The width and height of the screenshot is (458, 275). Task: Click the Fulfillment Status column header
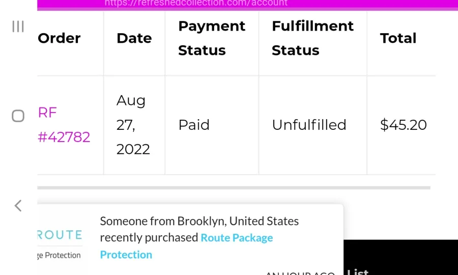(312, 38)
